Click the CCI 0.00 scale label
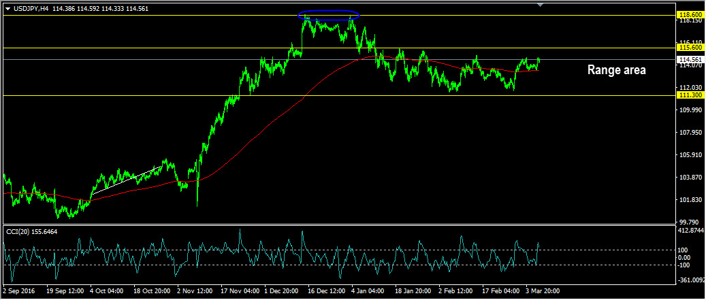 (684, 258)
